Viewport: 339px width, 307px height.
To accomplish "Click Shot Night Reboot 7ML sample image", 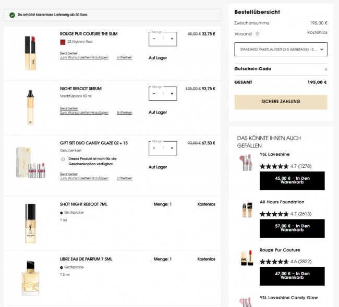I will click(30, 224).
